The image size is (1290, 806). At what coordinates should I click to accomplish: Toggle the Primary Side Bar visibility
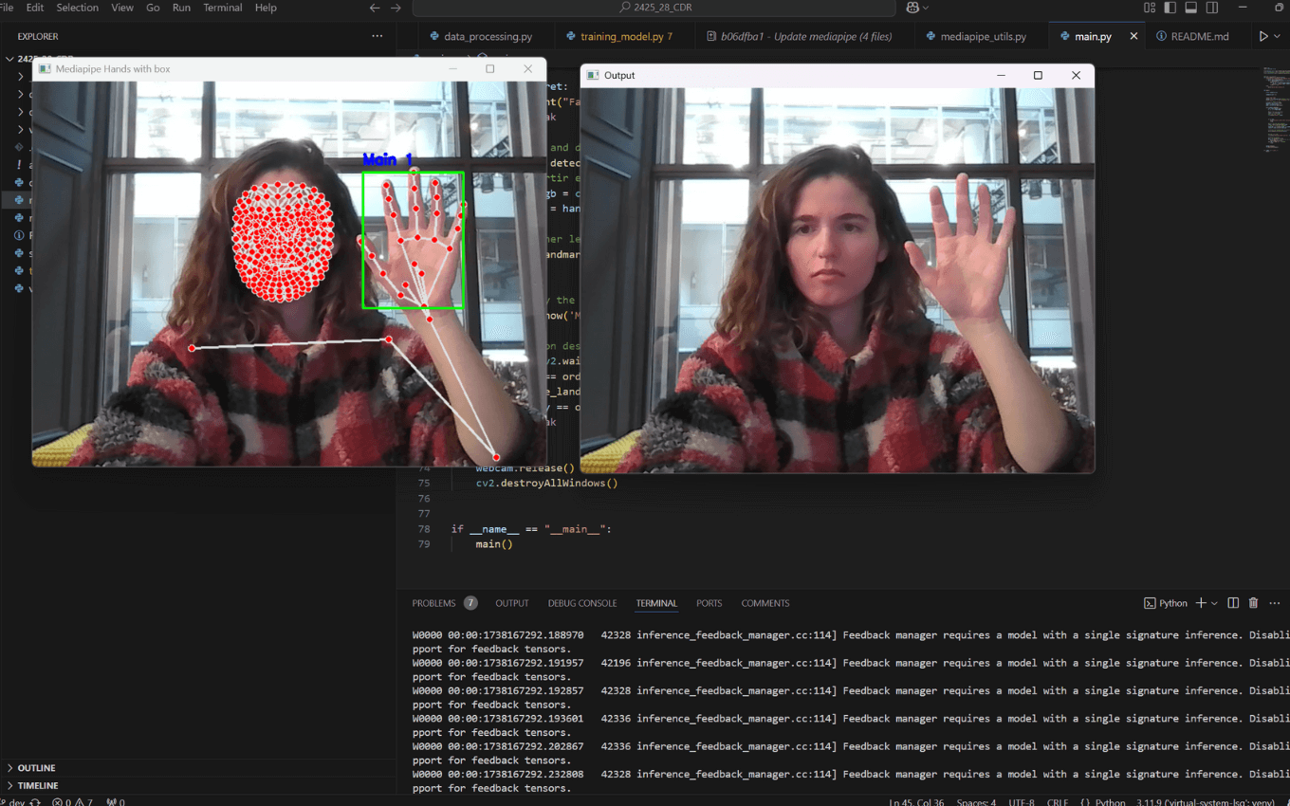1170,8
